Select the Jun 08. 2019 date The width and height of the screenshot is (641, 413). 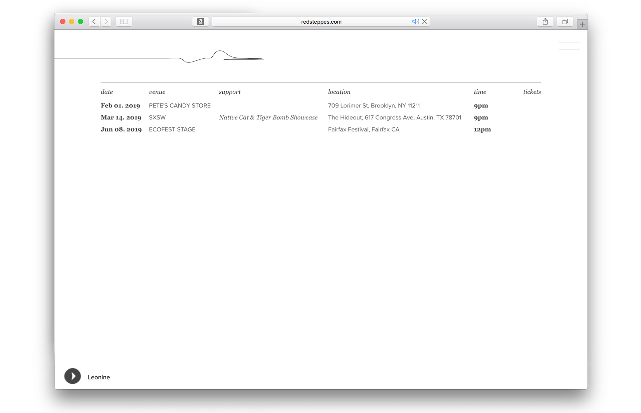(121, 129)
